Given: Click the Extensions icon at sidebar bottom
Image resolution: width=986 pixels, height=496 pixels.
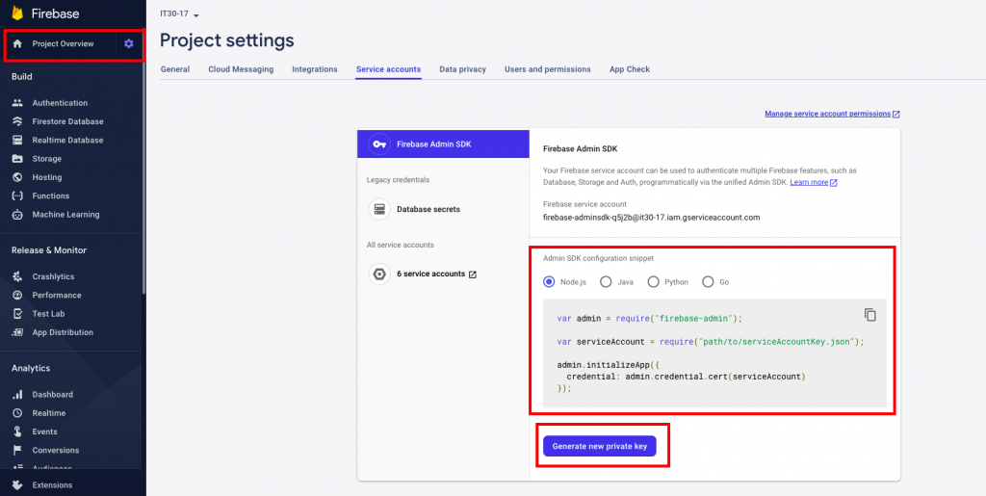Looking at the screenshot, I should click(17, 484).
